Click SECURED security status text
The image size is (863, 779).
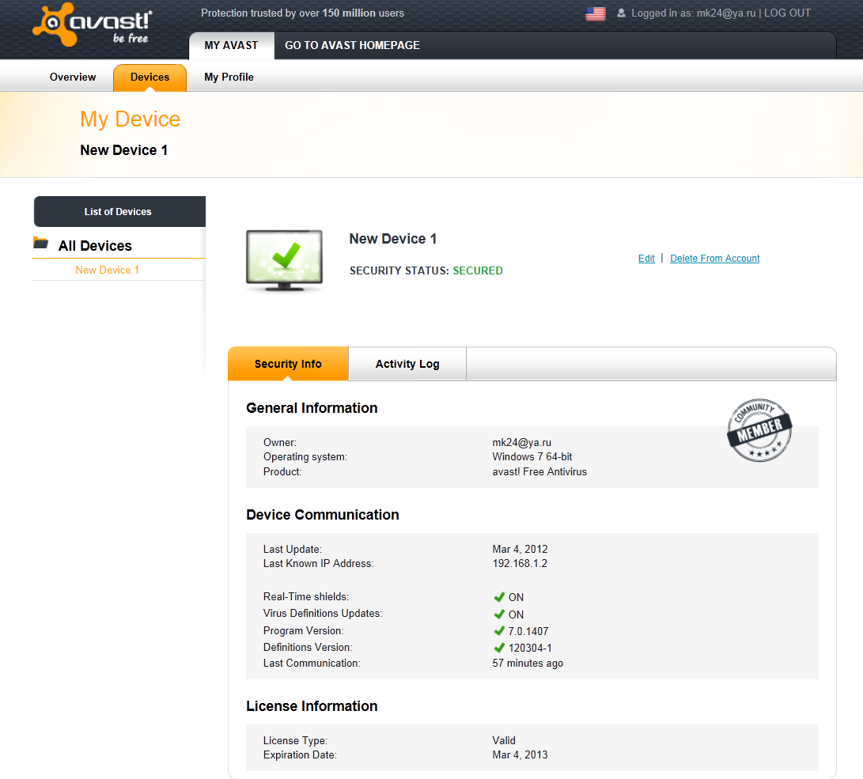(478, 270)
